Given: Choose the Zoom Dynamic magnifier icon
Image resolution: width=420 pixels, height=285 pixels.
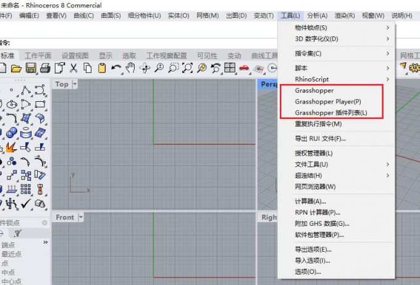Looking at the screenshot, I should pos(159,68).
